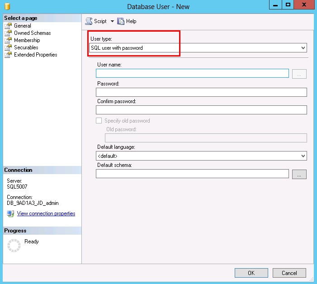Focus the User name text field
Screen dimensions: 317x284
click(192, 73)
